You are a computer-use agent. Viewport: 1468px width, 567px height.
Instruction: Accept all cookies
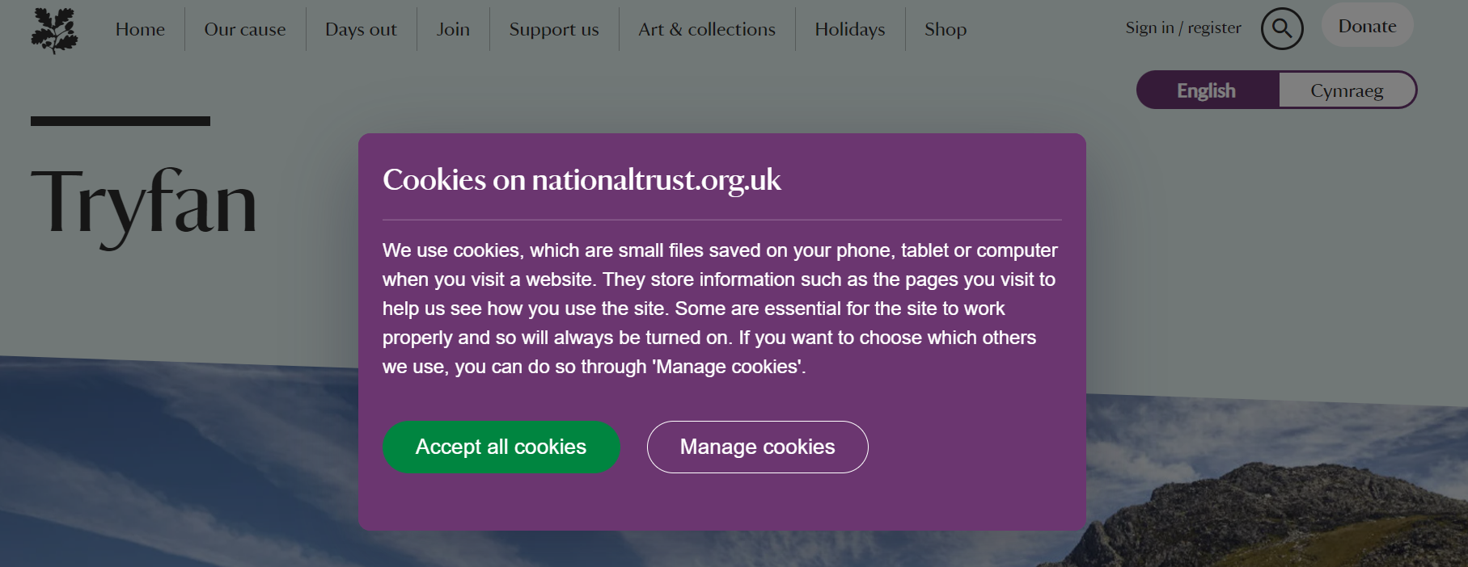(x=501, y=447)
